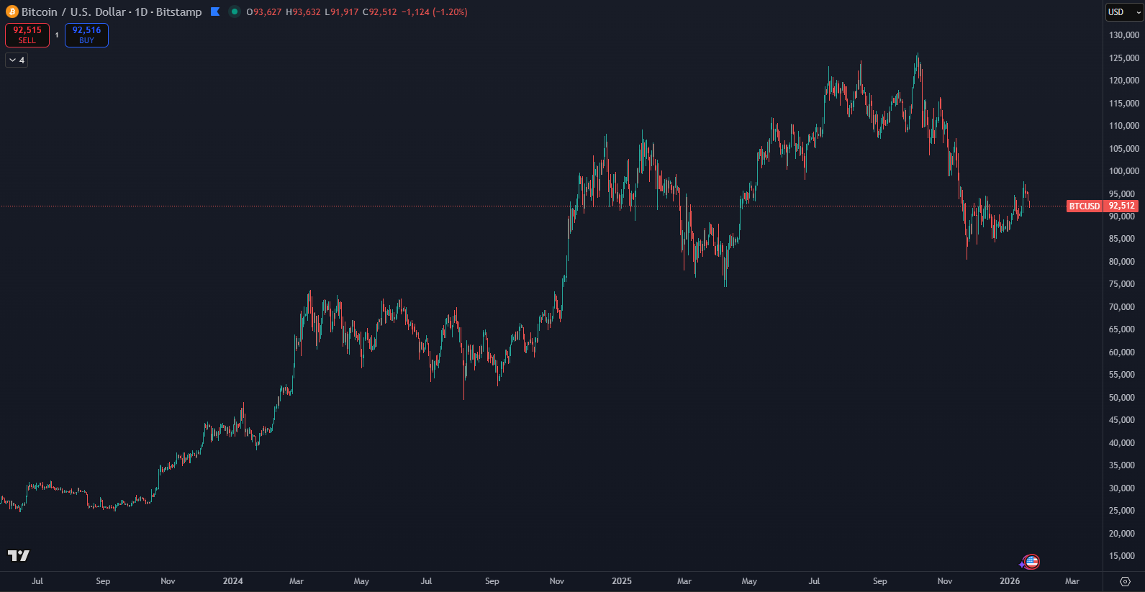1145x592 pixels.
Task: Click the low value L91,917
Action: pos(341,12)
